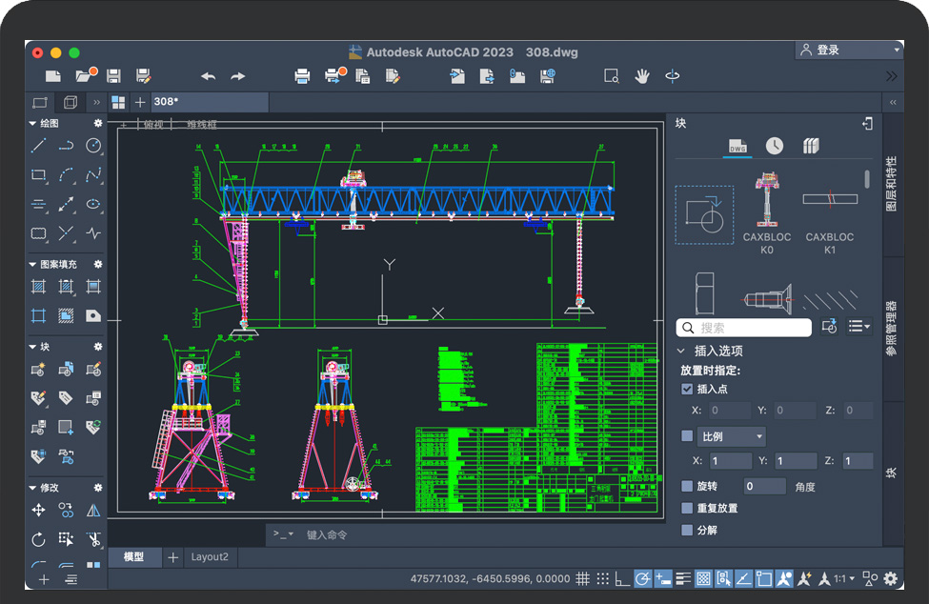Add a new drawing tab with plus button
Image resolution: width=929 pixels, height=604 pixels.
point(140,102)
